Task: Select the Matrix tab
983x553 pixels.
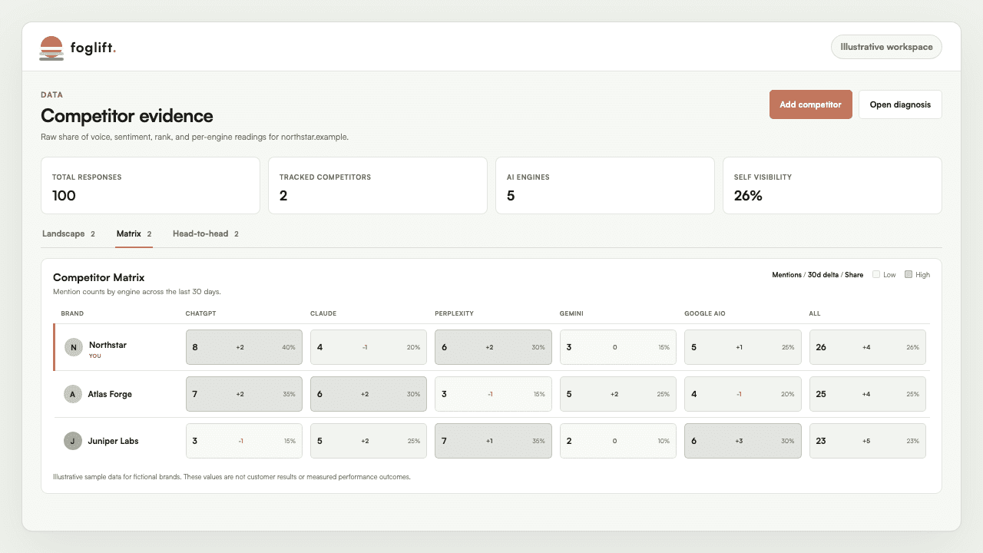Action: tap(134, 233)
